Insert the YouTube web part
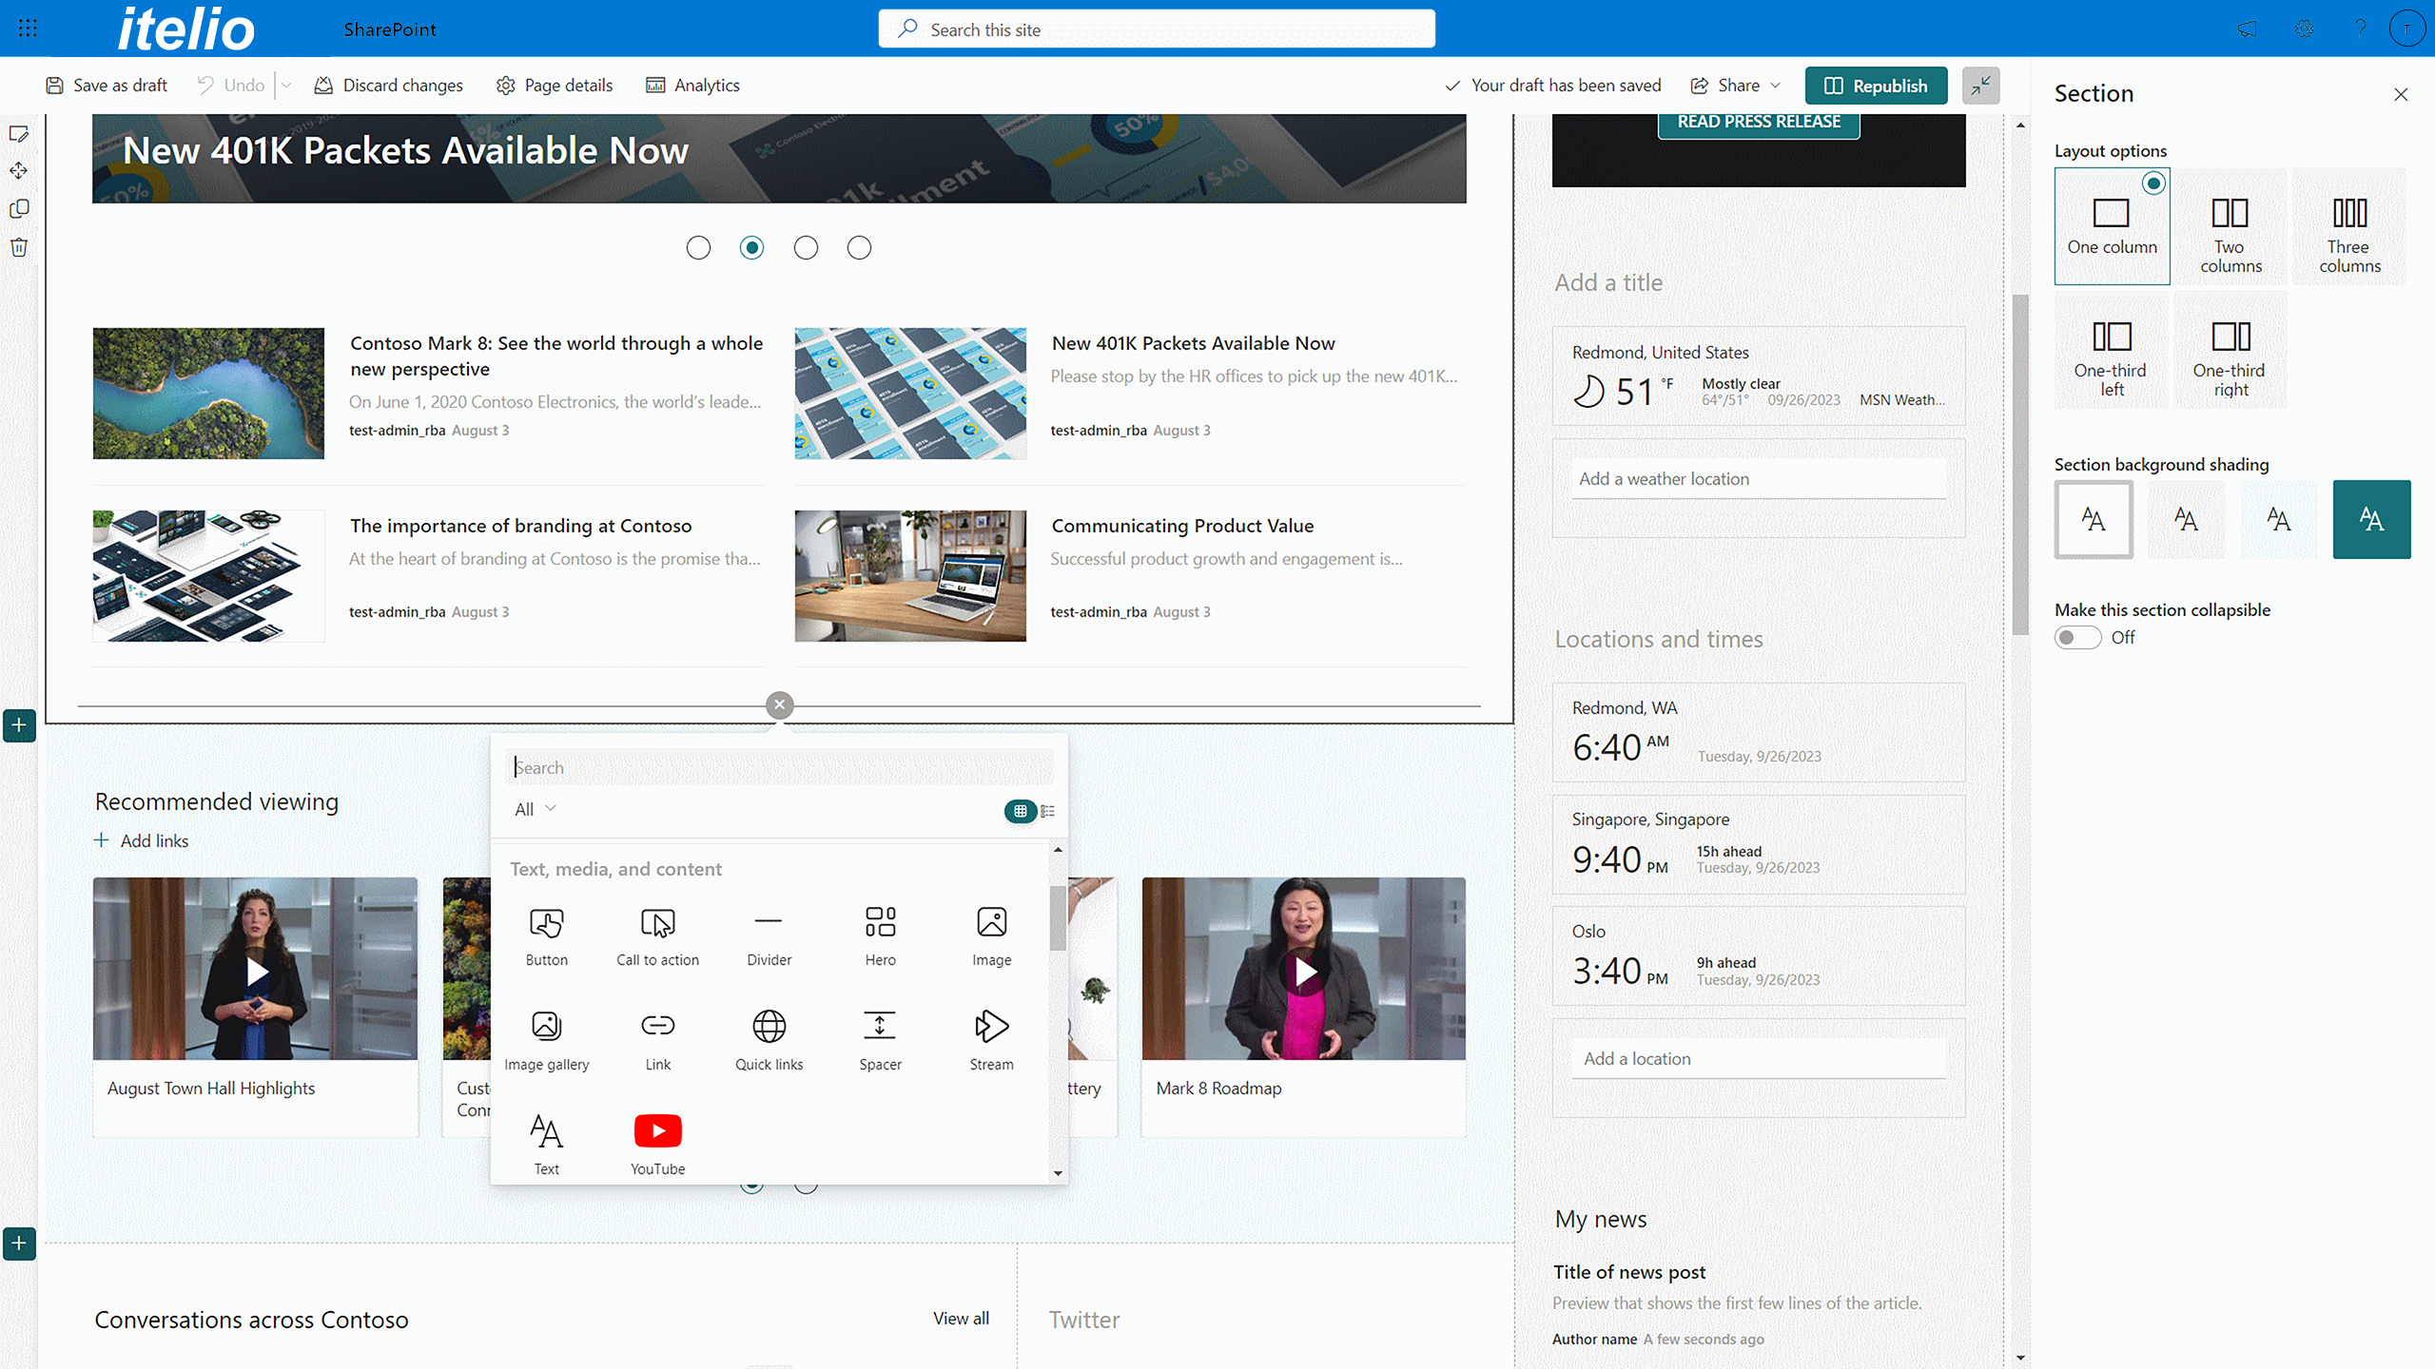The image size is (2435, 1369). pyautogui.click(x=657, y=1146)
